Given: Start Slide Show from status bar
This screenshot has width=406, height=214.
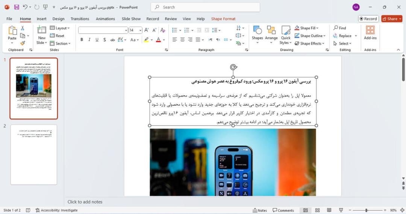Looking at the screenshot, I should point(341,210).
